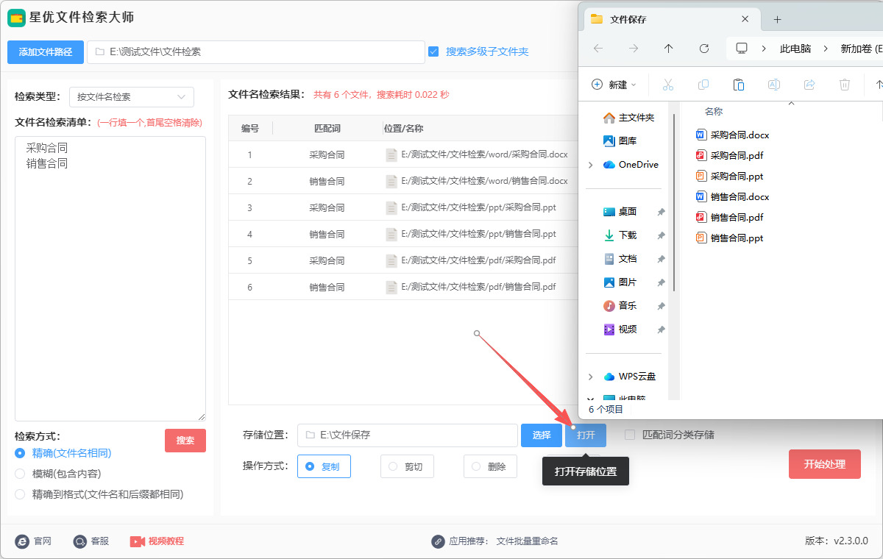Select file 销售合同.ppt in Explorer
Viewport: 883px width, 559px height.
pyautogui.click(x=729, y=238)
